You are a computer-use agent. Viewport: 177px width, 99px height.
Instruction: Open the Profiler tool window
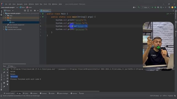(52, 94)
